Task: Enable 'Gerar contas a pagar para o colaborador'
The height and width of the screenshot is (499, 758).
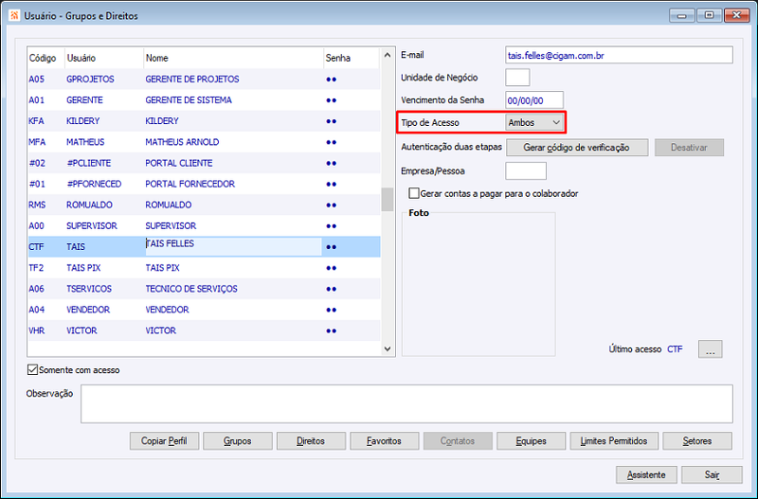Action: [414, 193]
